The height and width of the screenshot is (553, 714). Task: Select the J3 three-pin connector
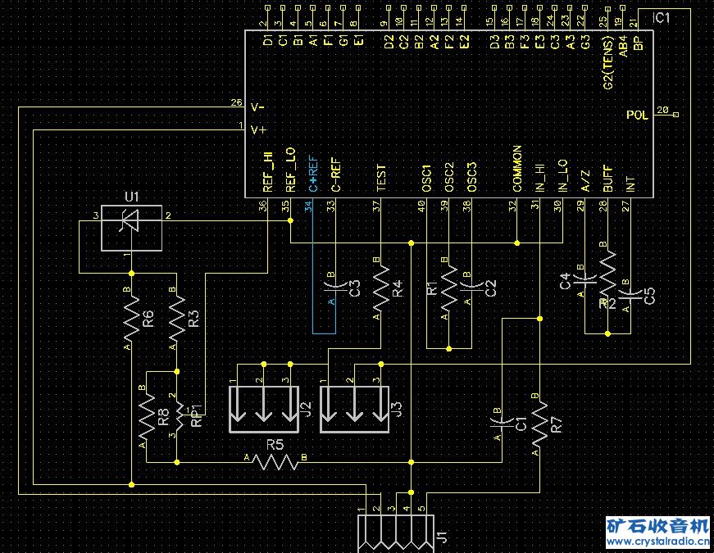(x=355, y=409)
